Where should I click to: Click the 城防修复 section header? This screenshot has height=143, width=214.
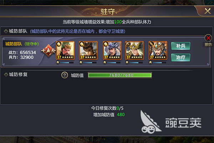(x=16, y=75)
